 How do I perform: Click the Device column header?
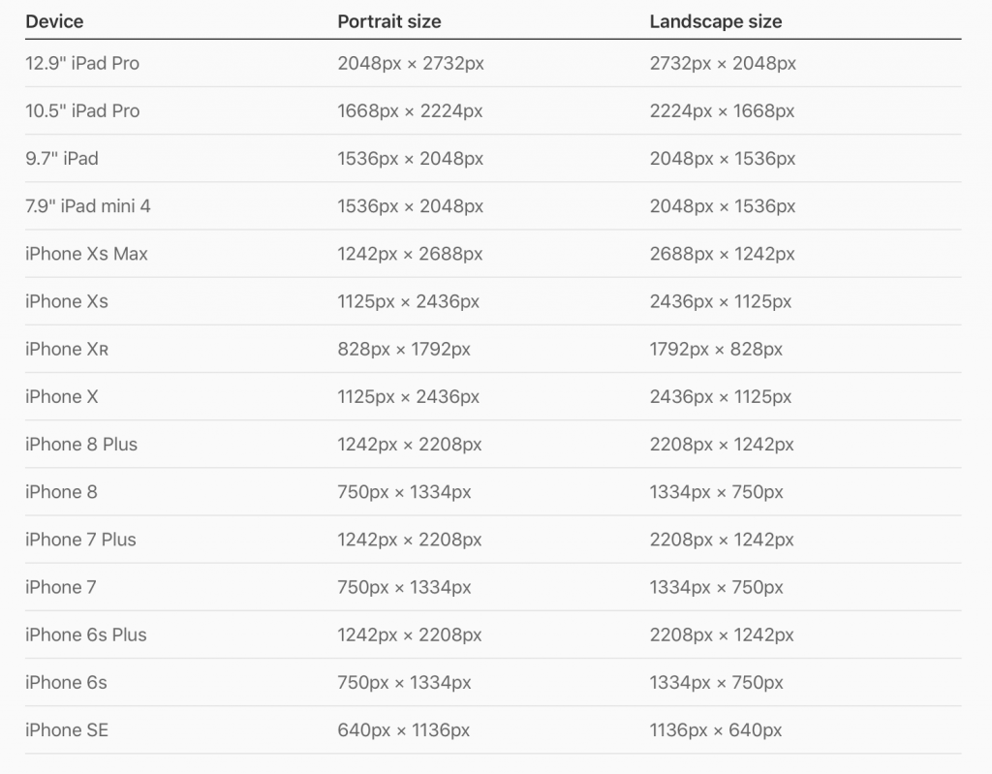pyautogui.click(x=54, y=21)
